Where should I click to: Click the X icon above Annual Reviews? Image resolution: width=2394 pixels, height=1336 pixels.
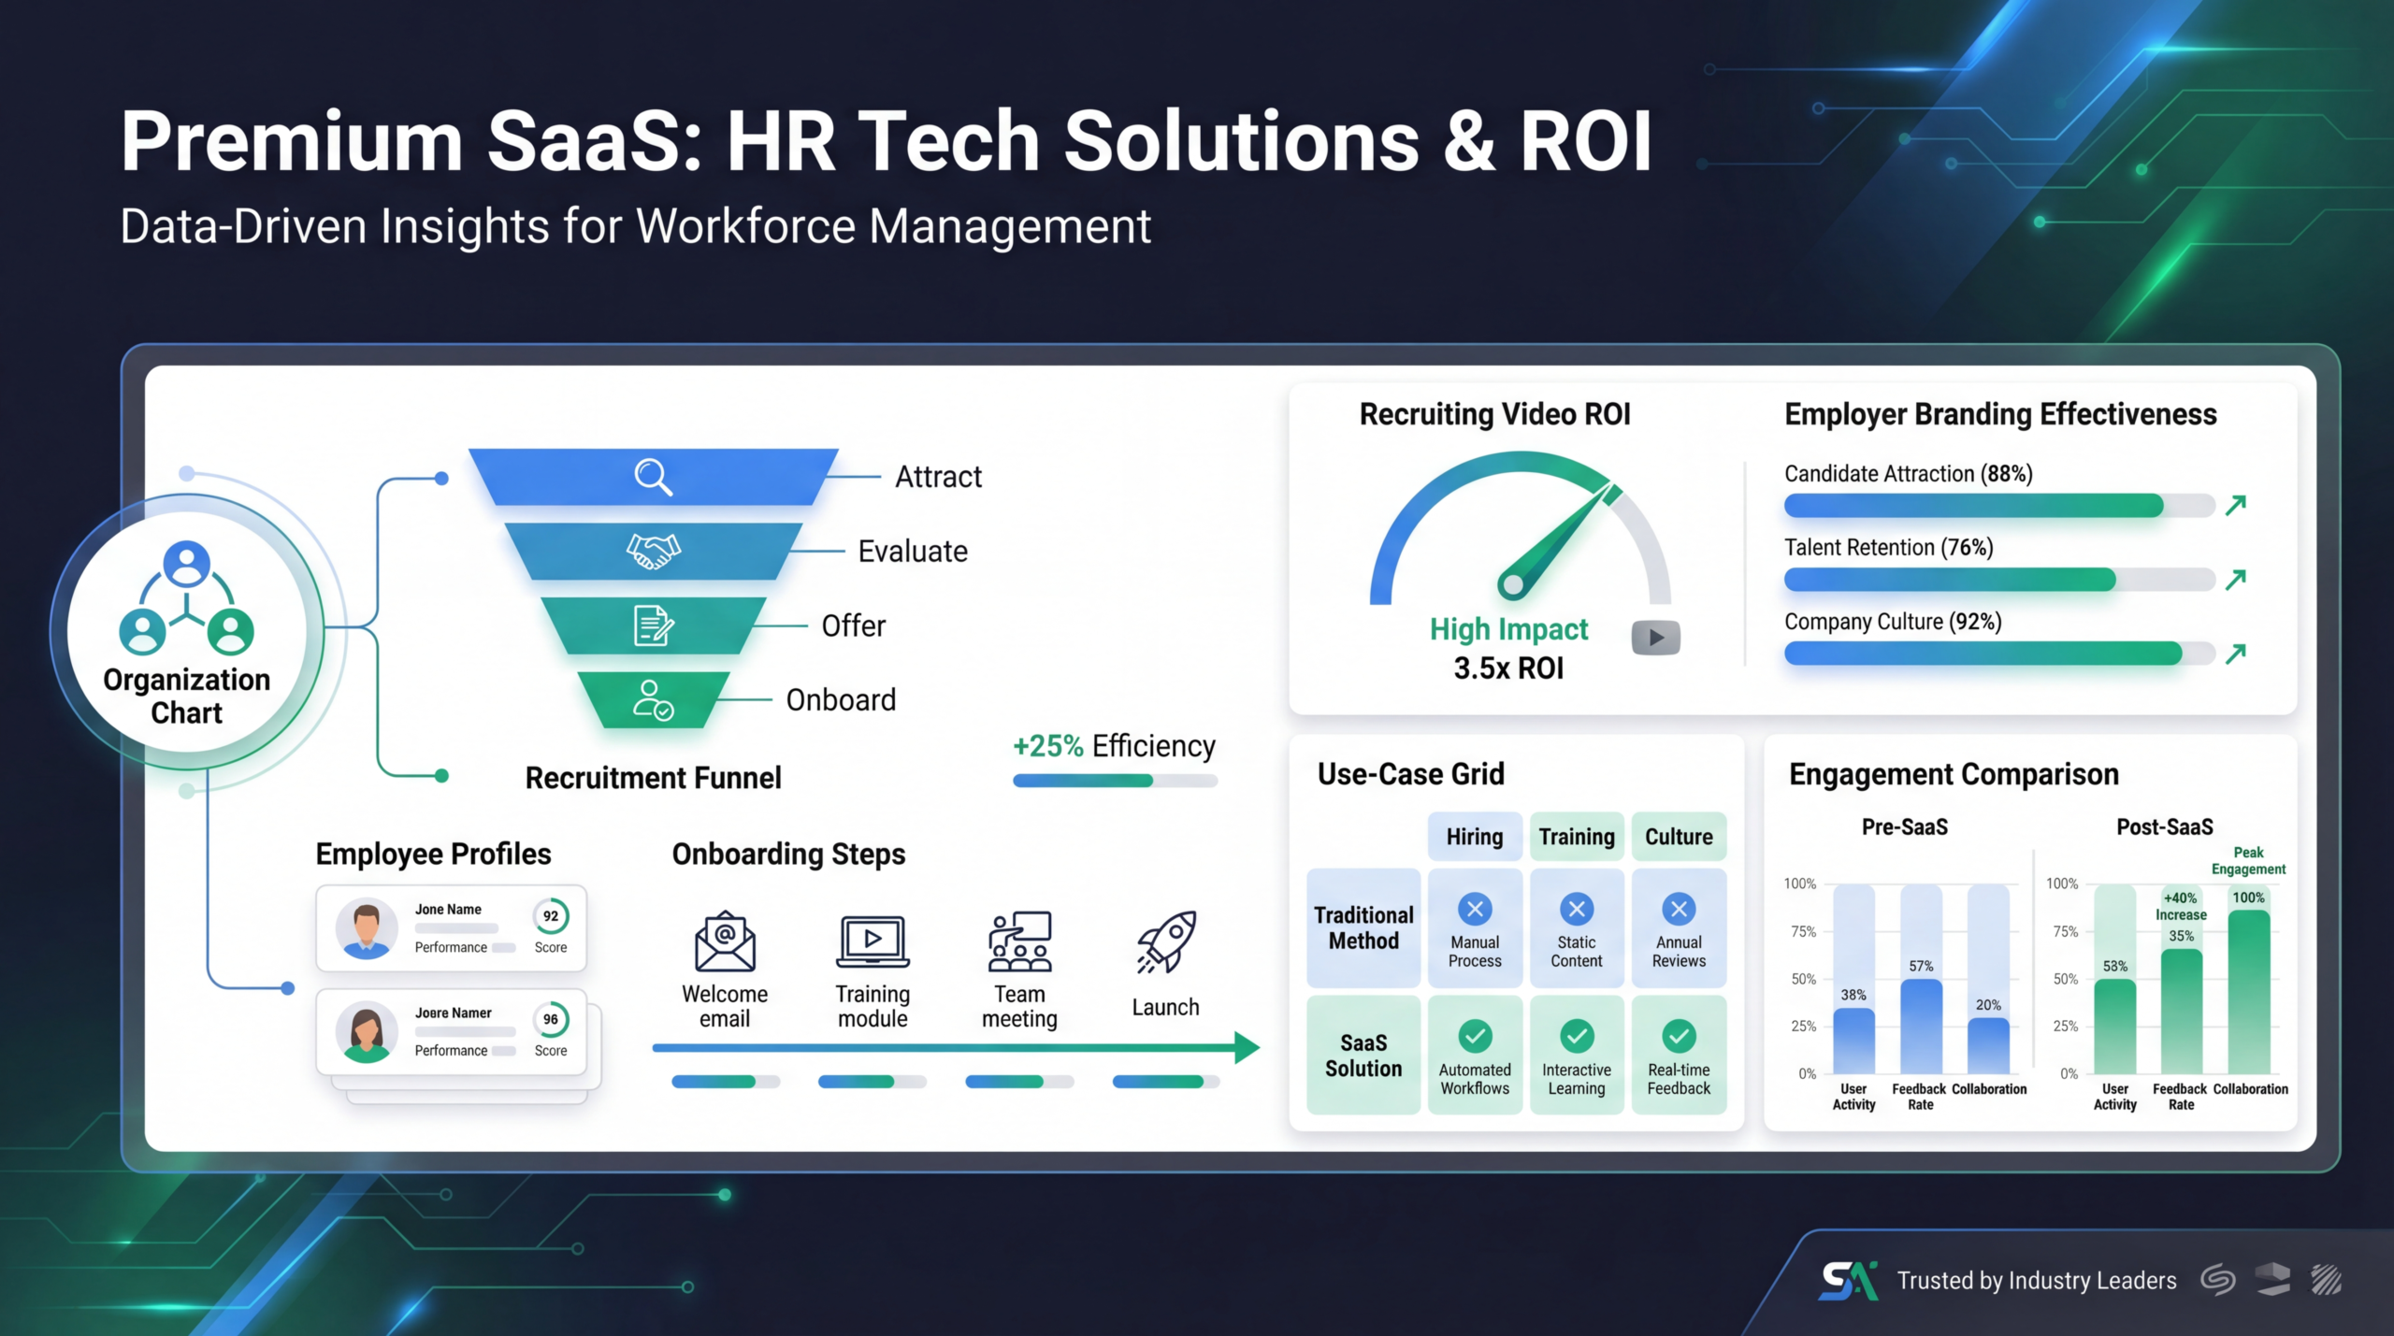(x=1679, y=909)
